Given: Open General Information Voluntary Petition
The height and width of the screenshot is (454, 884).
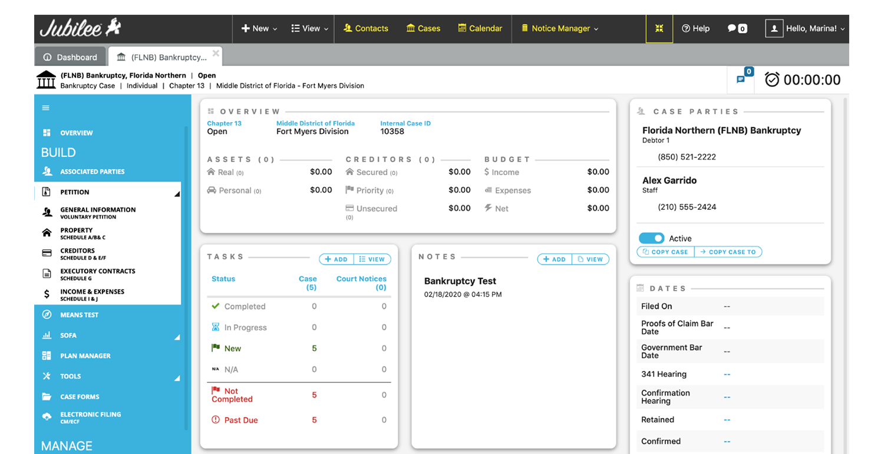Looking at the screenshot, I should [x=98, y=213].
